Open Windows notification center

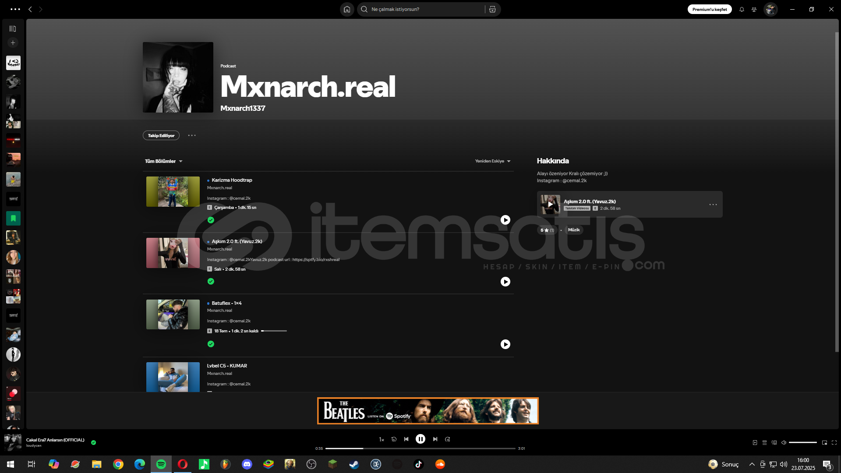[827, 464]
